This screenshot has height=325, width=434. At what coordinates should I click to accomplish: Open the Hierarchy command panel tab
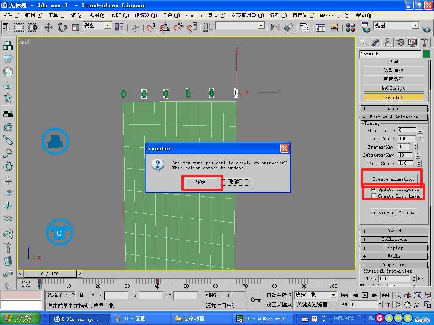(x=388, y=43)
